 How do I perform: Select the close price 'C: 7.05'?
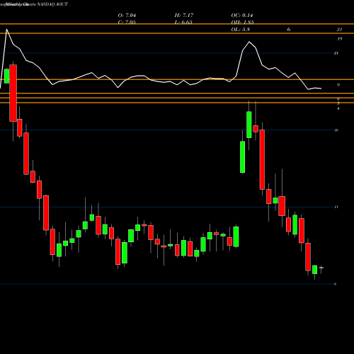click(127, 22)
